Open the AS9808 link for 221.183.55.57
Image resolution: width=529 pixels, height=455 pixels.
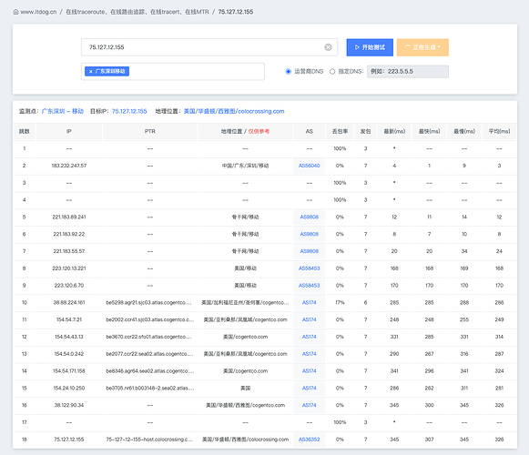309,251
